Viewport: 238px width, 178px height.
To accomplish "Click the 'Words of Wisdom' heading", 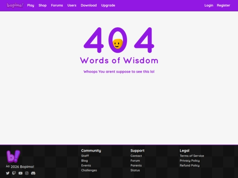I will coord(119,60).
